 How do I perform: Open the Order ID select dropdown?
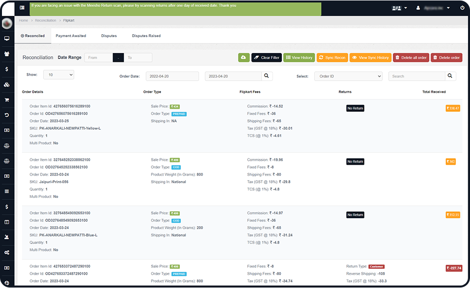coord(348,76)
